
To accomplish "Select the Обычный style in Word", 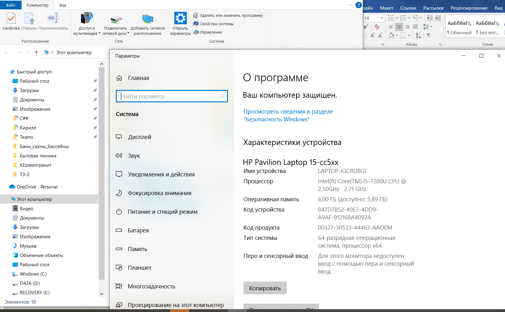I will (x=459, y=27).
